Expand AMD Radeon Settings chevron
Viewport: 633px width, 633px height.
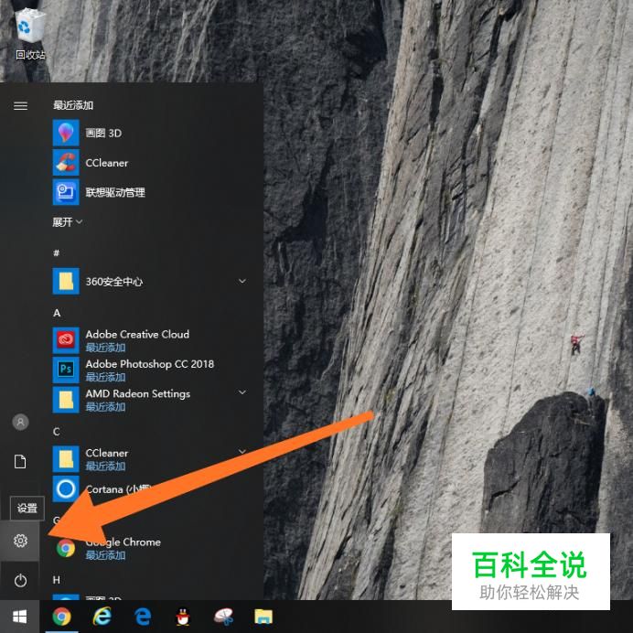[x=242, y=392]
